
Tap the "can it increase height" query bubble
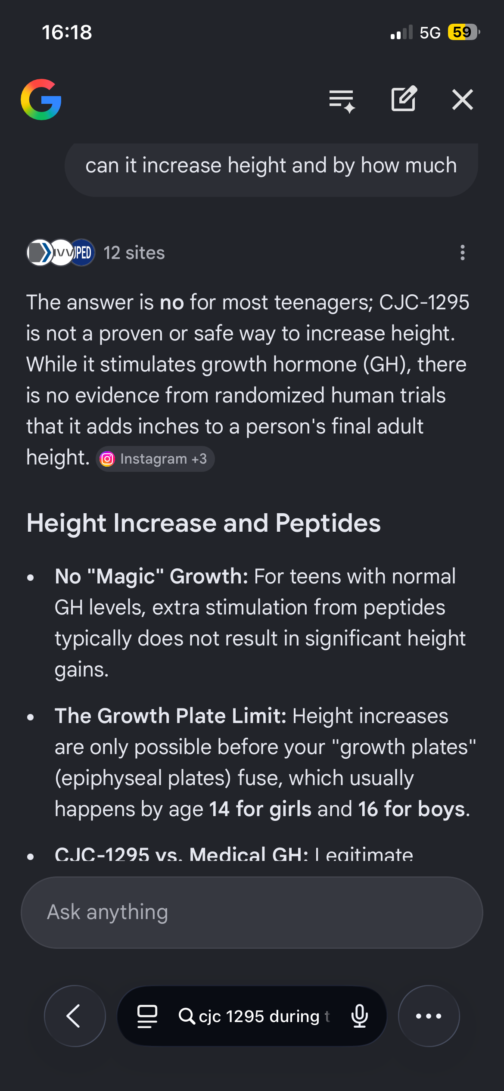(x=271, y=166)
